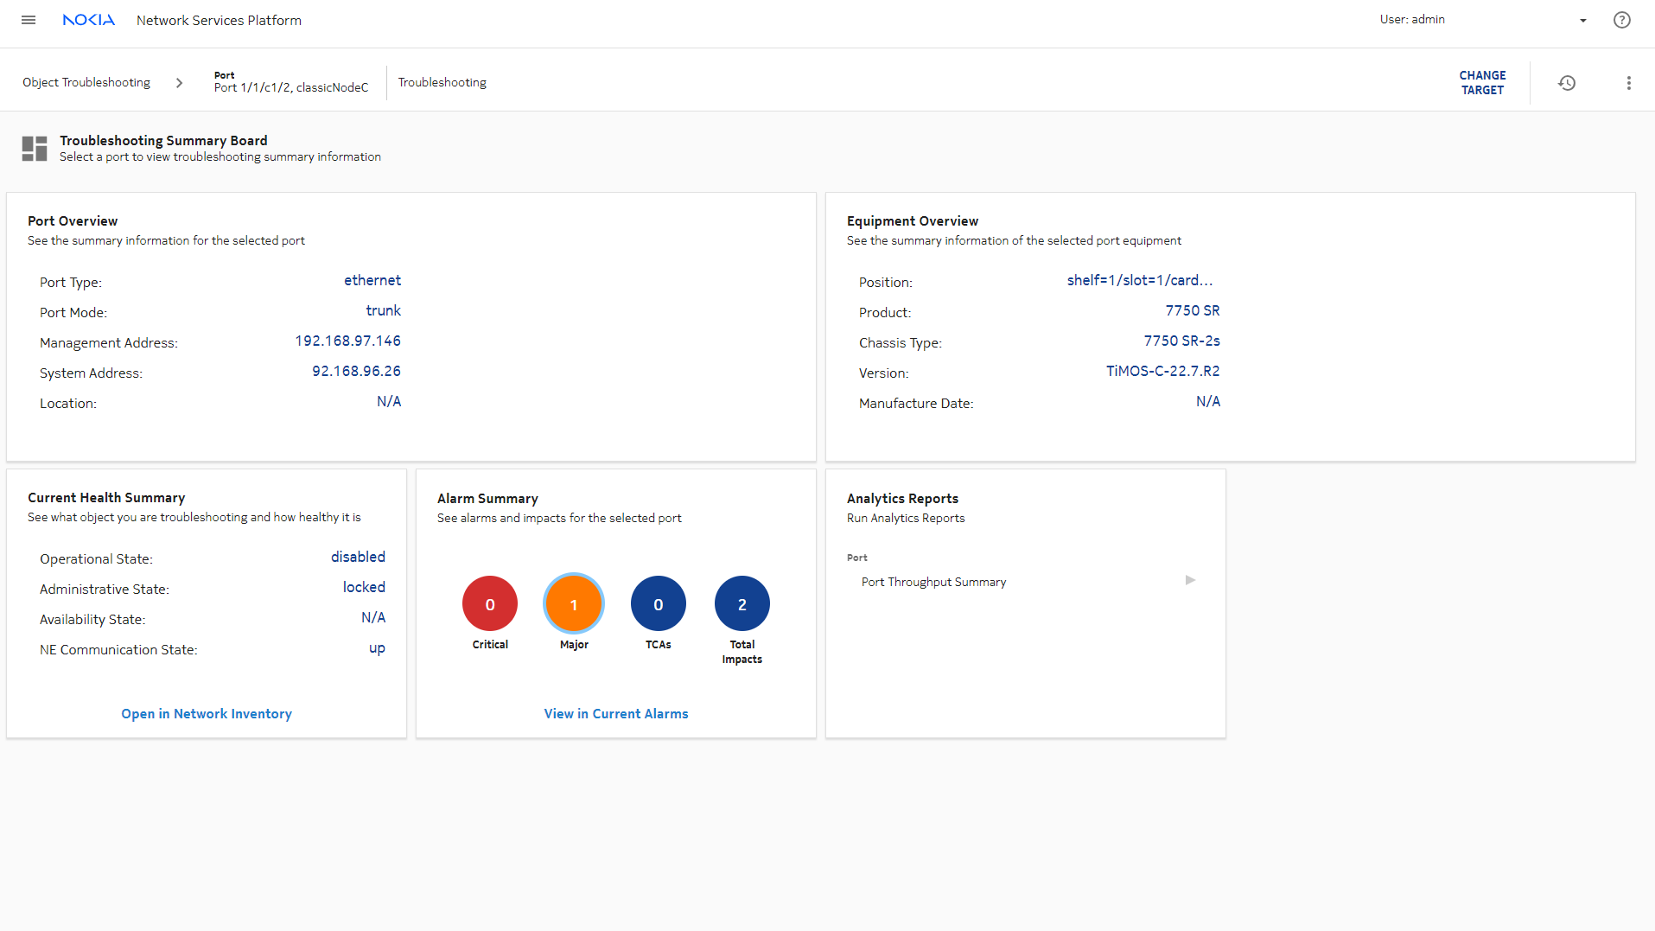Screen dimensions: 1655x931
Task: Open the three-dot more options menu
Action: (1628, 83)
